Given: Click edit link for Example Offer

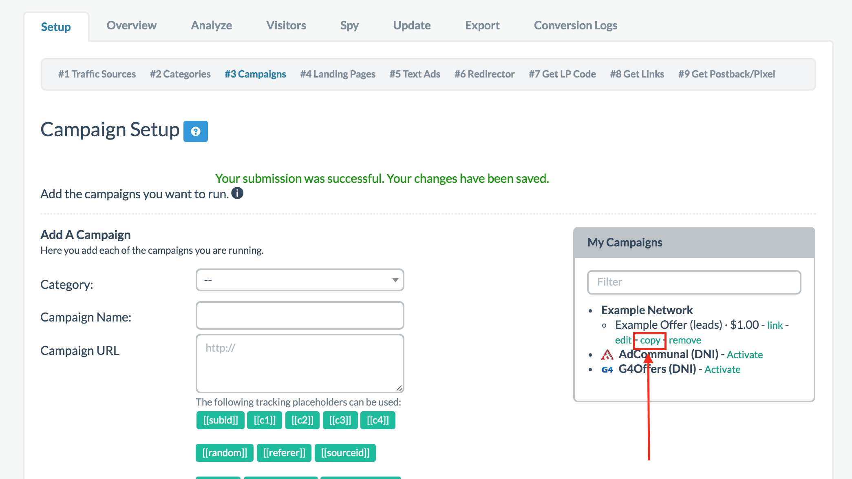Looking at the screenshot, I should 623,340.
